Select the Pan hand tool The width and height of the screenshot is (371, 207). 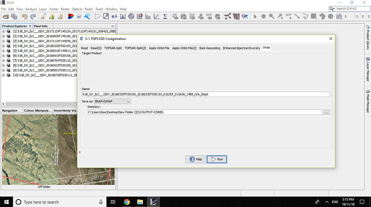(x=264, y=16)
